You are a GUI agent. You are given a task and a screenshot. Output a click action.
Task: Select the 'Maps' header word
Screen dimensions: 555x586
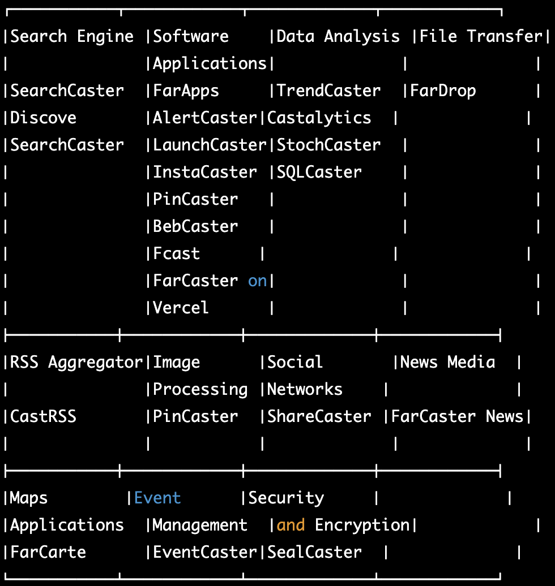coord(29,498)
